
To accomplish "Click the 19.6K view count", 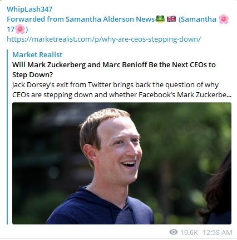I will [x=189, y=232].
